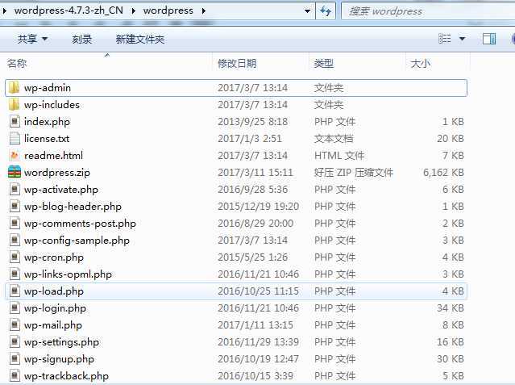This screenshot has width=515, height=385.
Task: Click the readme.html file icon
Action: point(15,155)
